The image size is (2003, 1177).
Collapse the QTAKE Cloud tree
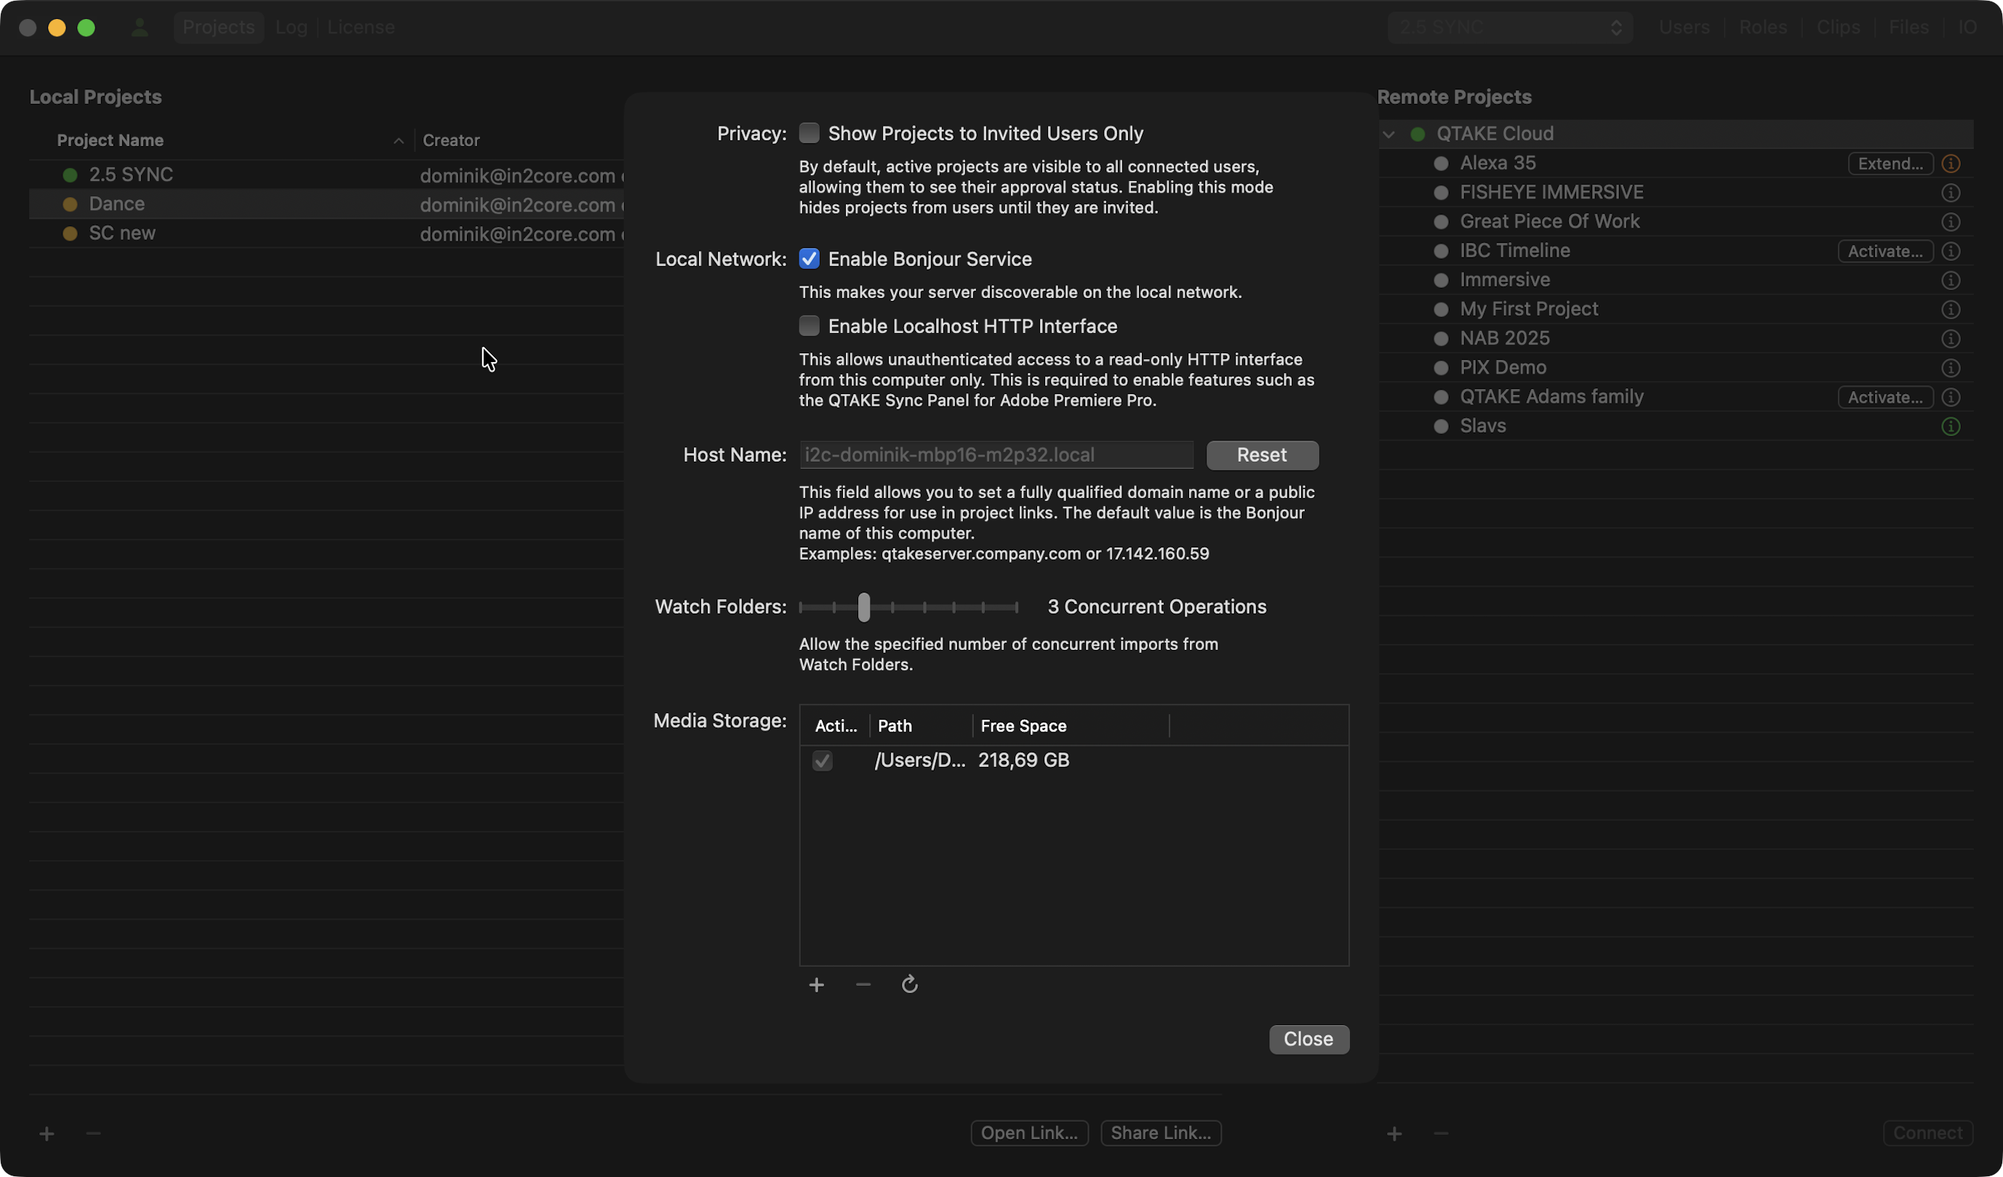tap(1388, 134)
